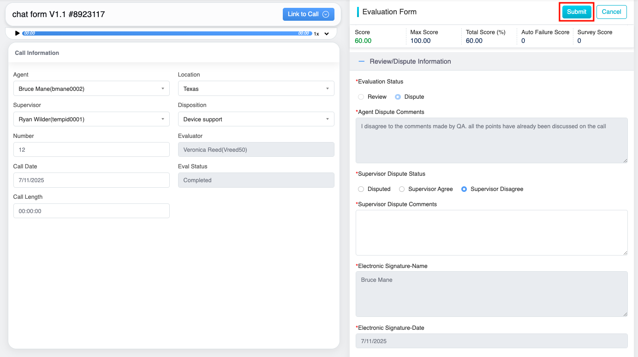Viewport: 638px width, 357px height.
Task: Open the Location dropdown
Action: [256, 89]
